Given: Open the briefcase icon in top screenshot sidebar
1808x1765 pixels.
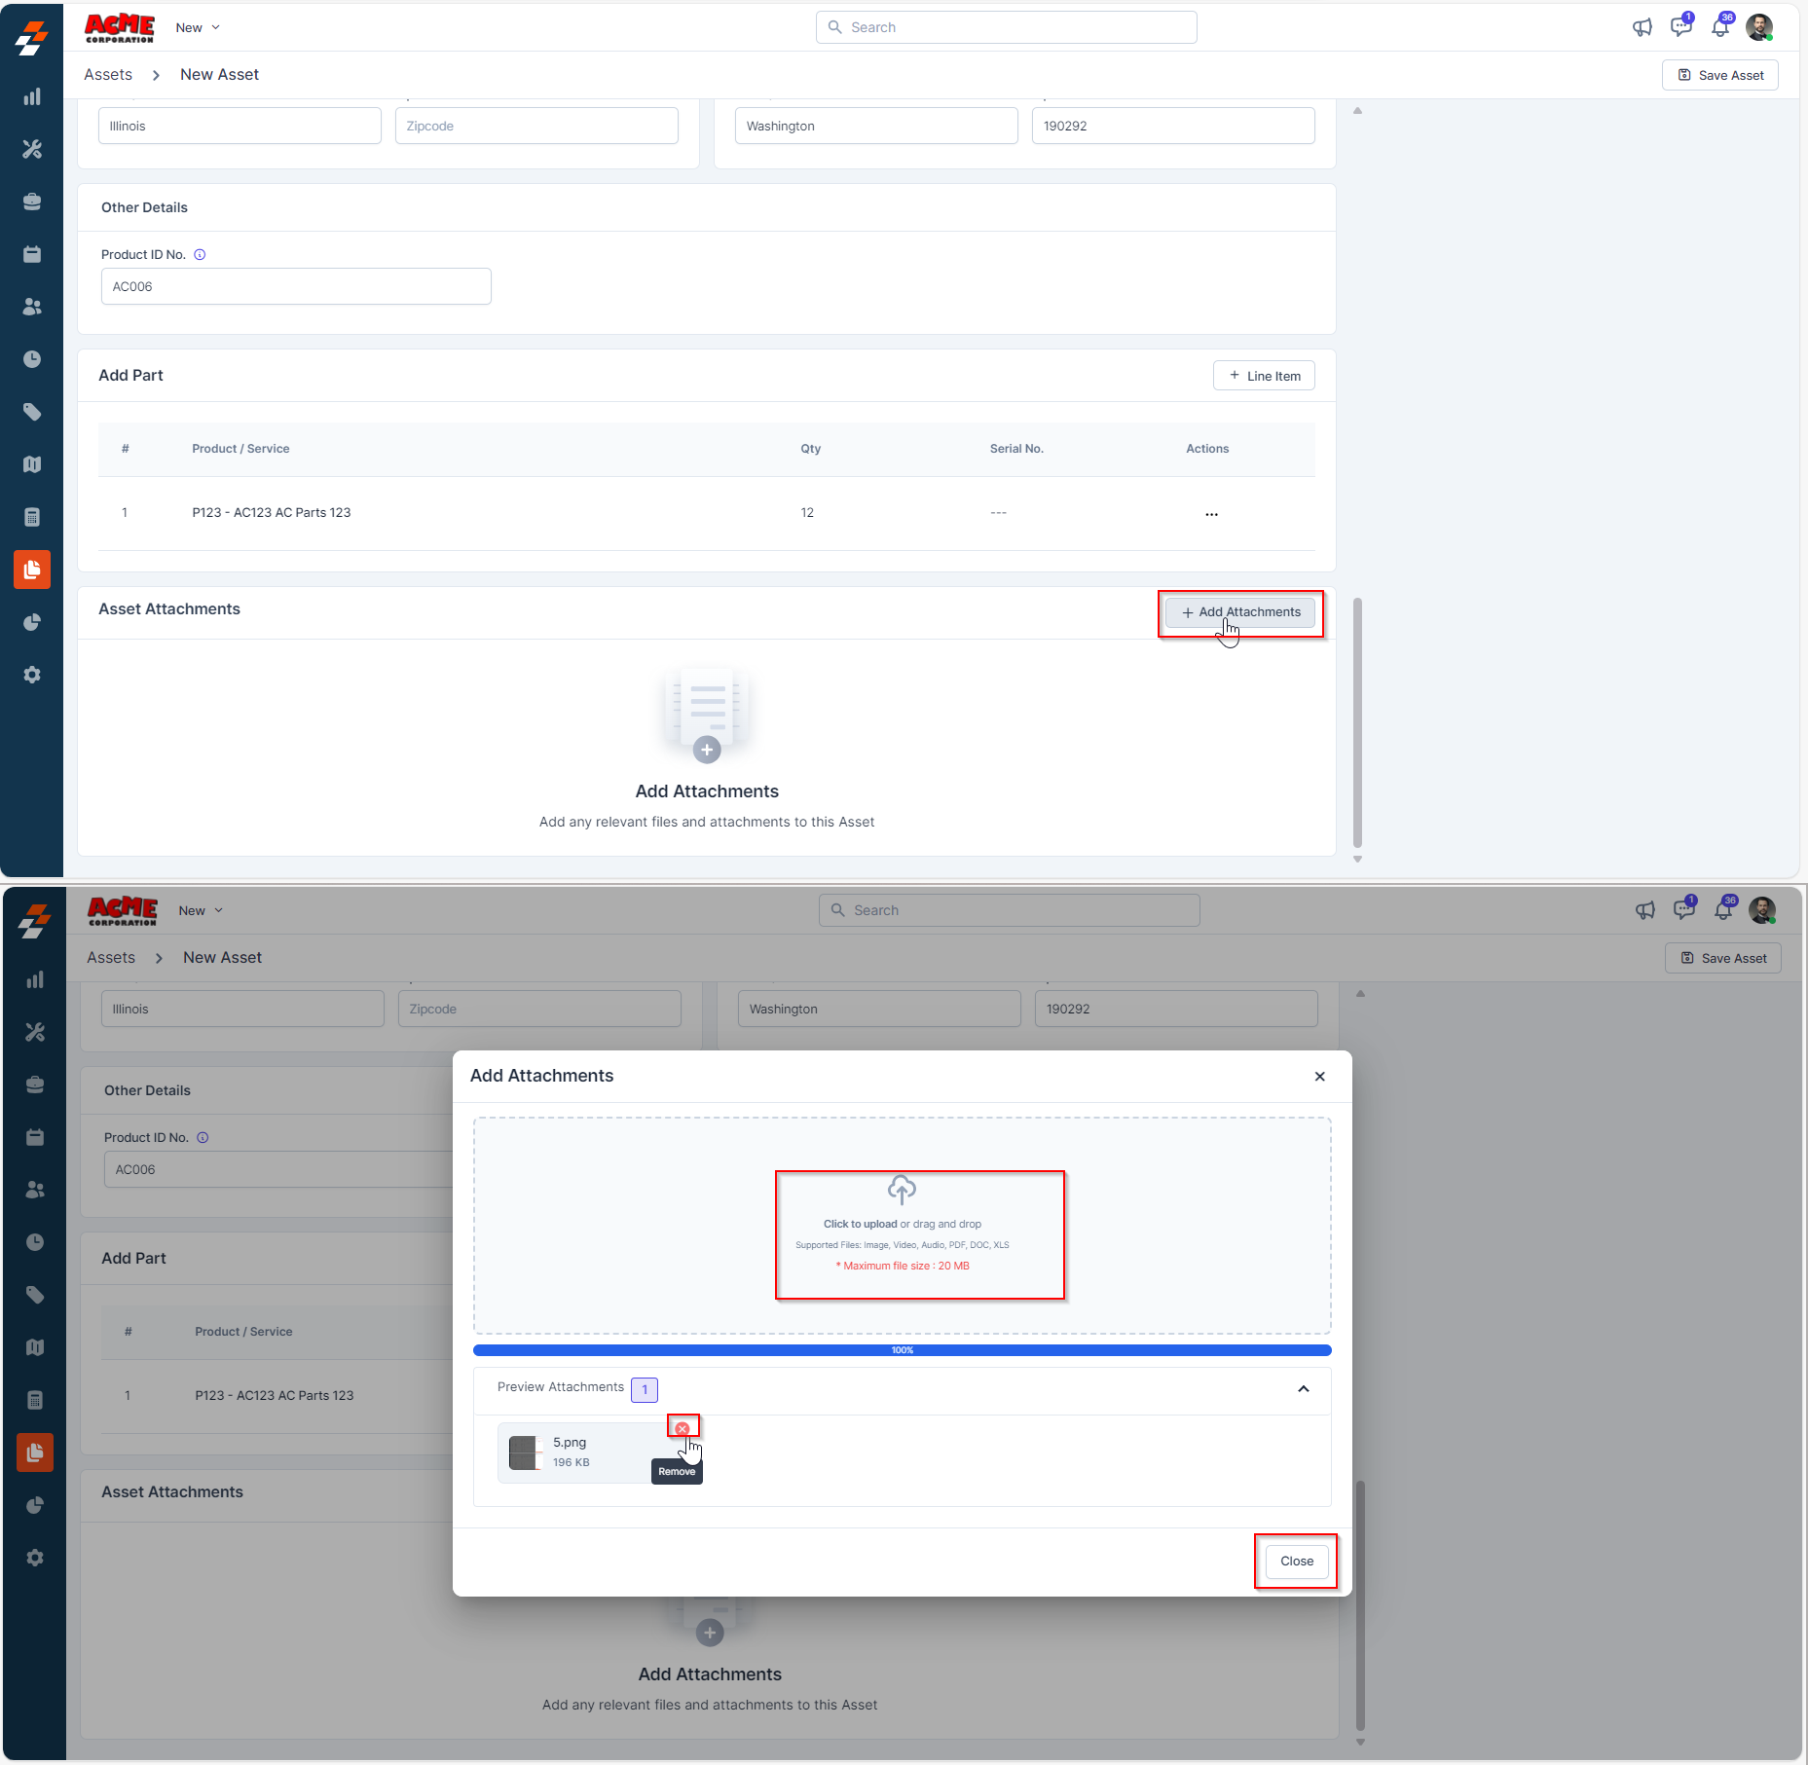Looking at the screenshot, I should click(32, 202).
